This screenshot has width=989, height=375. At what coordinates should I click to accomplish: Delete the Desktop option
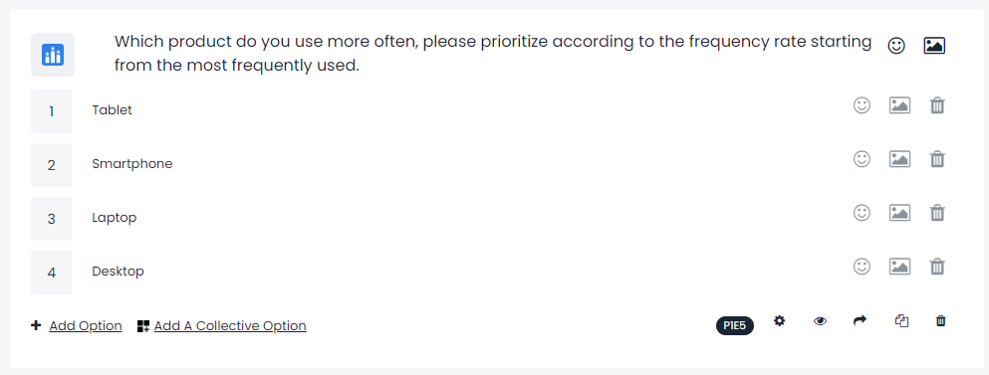(937, 267)
